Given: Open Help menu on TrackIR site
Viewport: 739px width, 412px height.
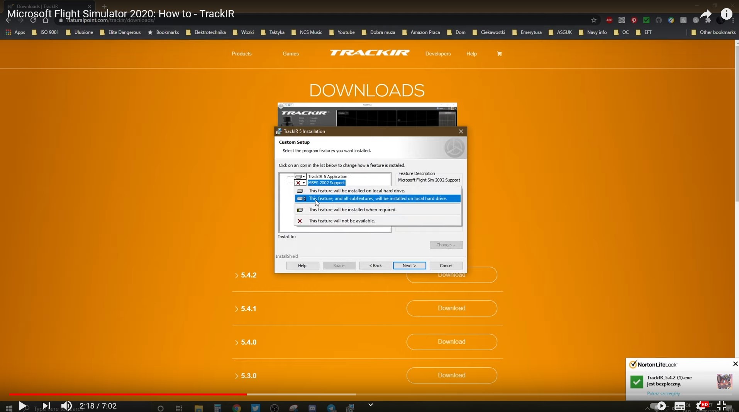Looking at the screenshot, I should click(x=471, y=54).
